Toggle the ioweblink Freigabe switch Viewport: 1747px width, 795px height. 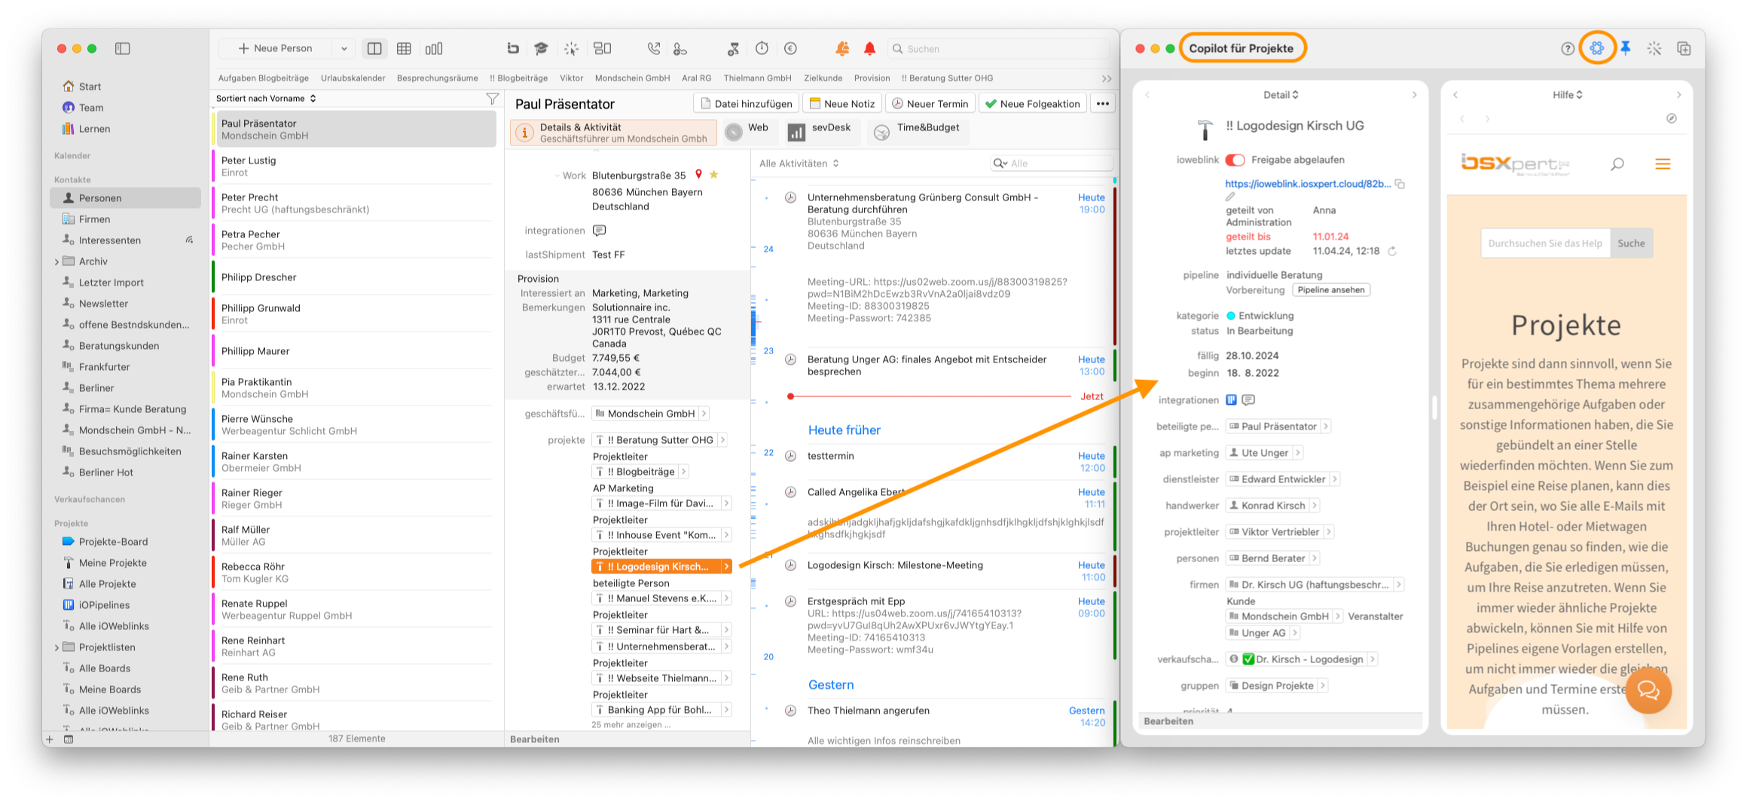1235,160
